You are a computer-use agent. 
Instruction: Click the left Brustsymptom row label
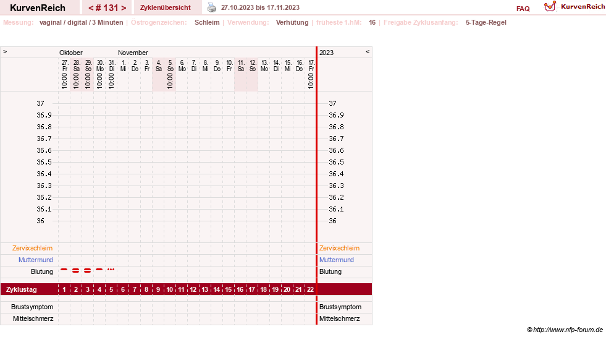pos(32,307)
